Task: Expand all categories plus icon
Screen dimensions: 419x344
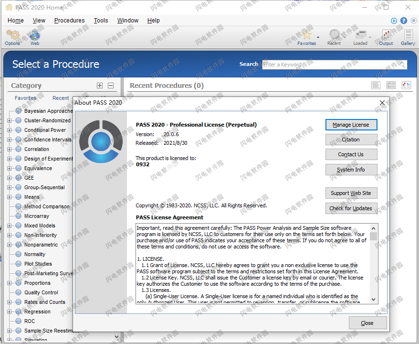Action: click(100, 86)
